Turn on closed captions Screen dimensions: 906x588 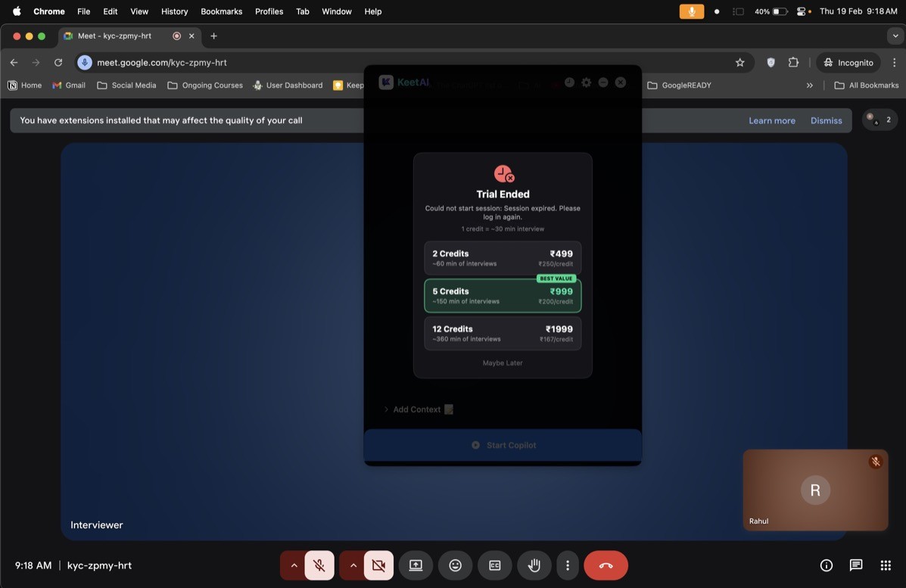point(494,565)
